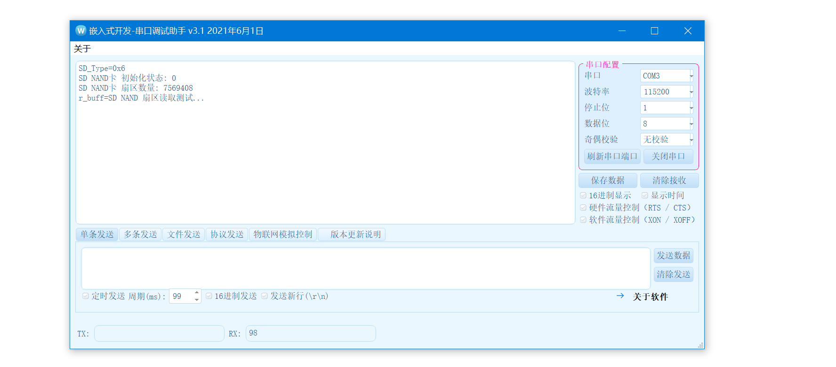Decrease the period with spinner down arrow
Viewport: 836px width, 367px height.
click(x=197, y=300)
